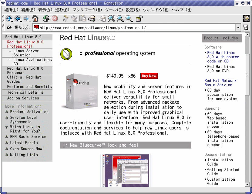Open the ヘルプ(H) menu
The image size is (252, 194).
(182, 10)
